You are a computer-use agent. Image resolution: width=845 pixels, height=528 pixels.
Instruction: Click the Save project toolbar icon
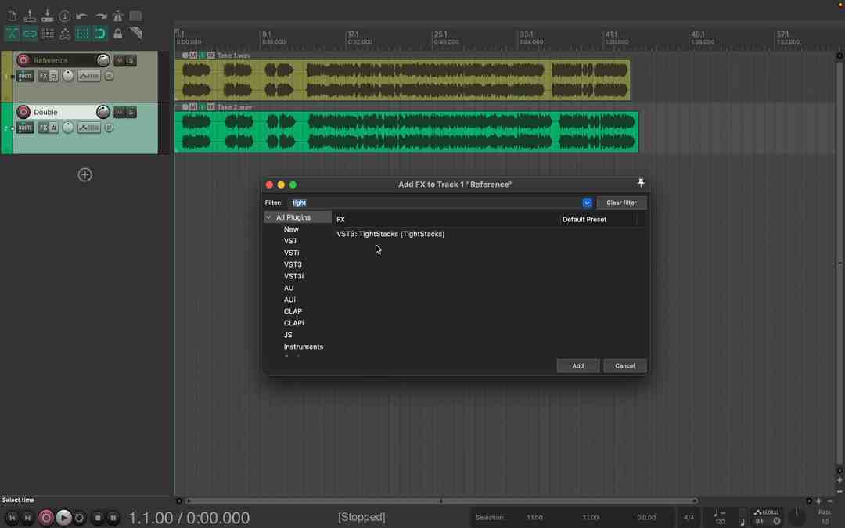pos(47,16)
